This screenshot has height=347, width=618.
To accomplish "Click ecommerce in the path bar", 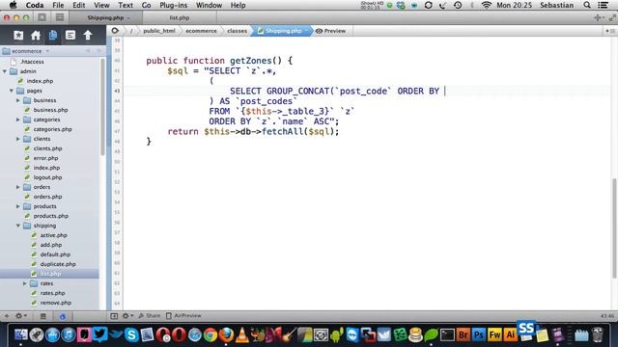I will point(201,31).
